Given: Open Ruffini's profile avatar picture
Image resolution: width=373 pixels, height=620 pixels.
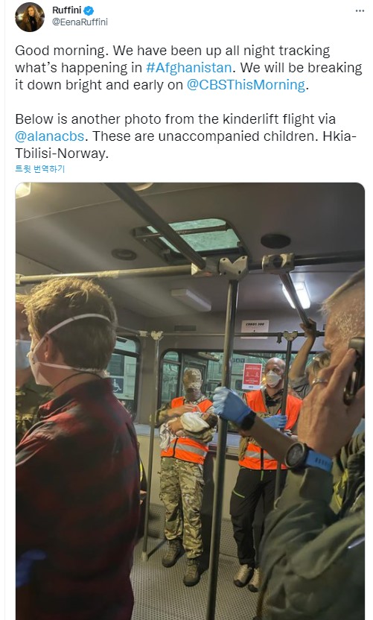Looking at the screenshot, I should pyautogui.click(x=30, y=17).
